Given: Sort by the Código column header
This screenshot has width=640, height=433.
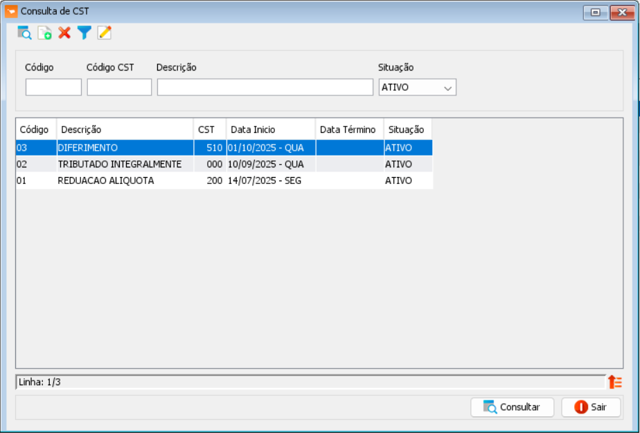Looking at the screenshot, I should point(35,129).
